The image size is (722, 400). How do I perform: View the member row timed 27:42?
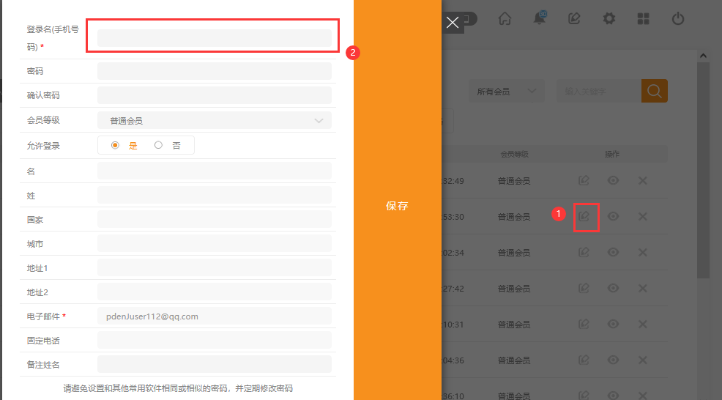coord(613,289)
